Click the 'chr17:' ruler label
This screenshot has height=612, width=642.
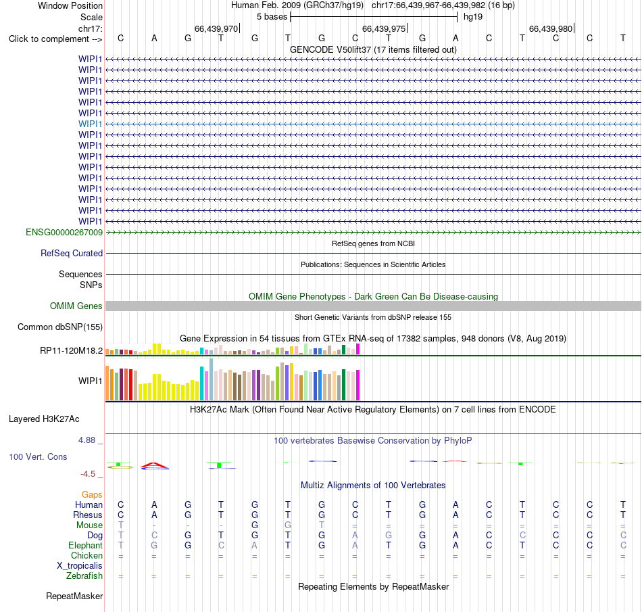click(90, 28)
